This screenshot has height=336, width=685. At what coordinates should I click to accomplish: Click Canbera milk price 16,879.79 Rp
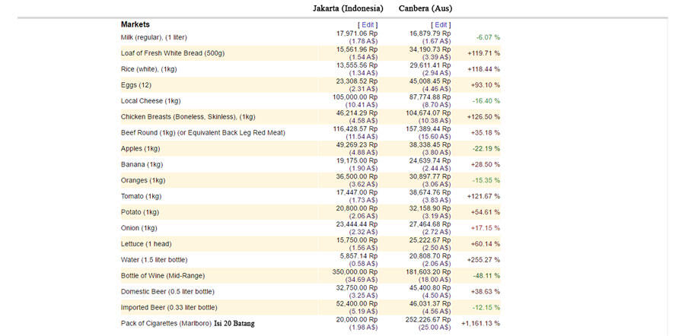[x=430, y=33]
